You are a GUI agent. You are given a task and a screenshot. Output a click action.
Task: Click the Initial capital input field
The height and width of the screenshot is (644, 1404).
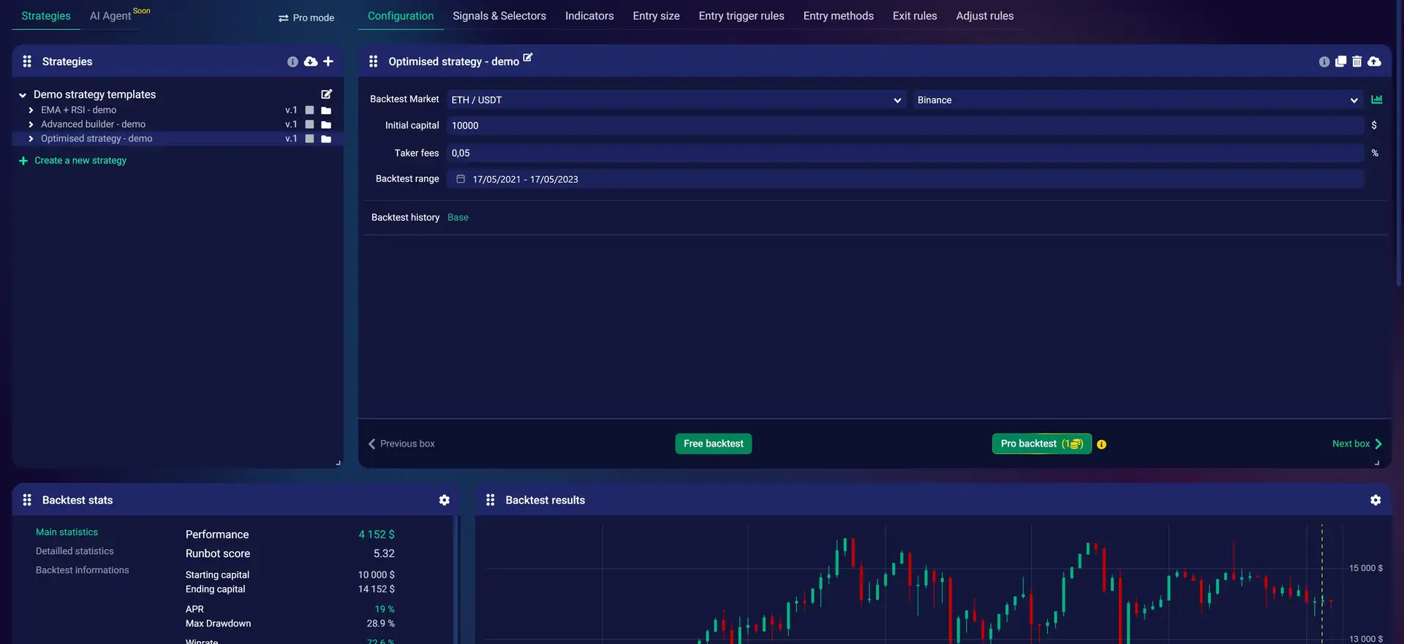click(x=904, y=126)
